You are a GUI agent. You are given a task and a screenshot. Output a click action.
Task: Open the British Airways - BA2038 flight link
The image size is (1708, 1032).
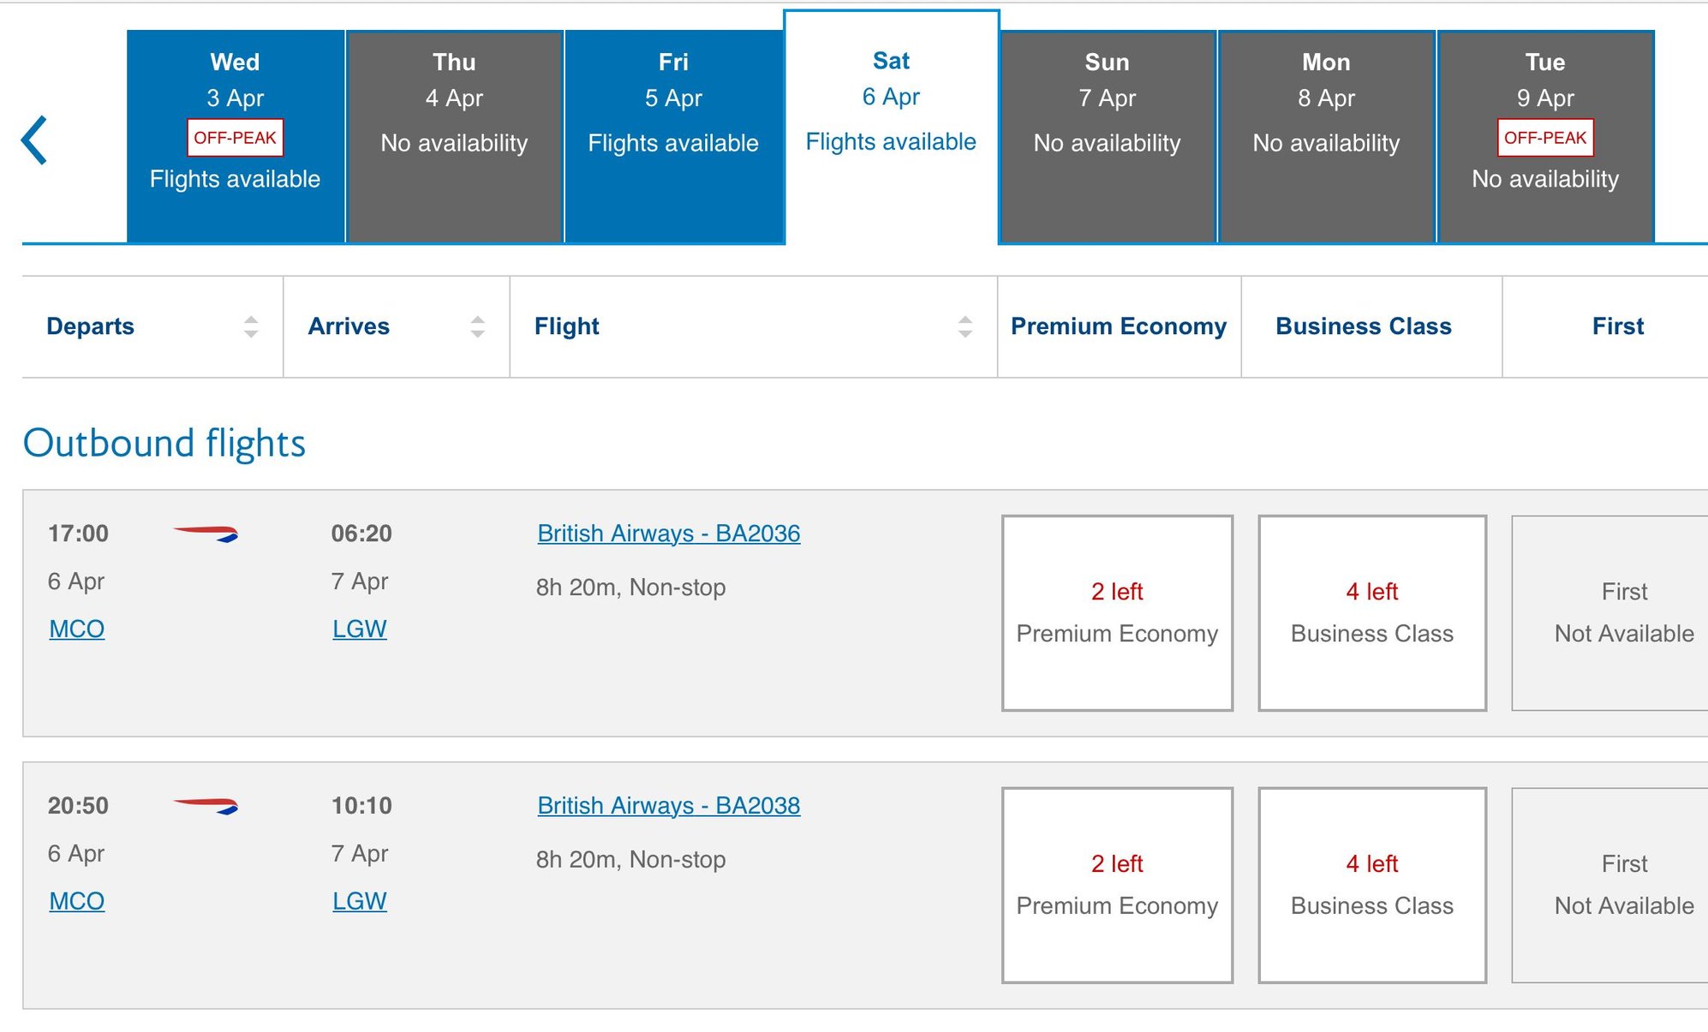669,806
